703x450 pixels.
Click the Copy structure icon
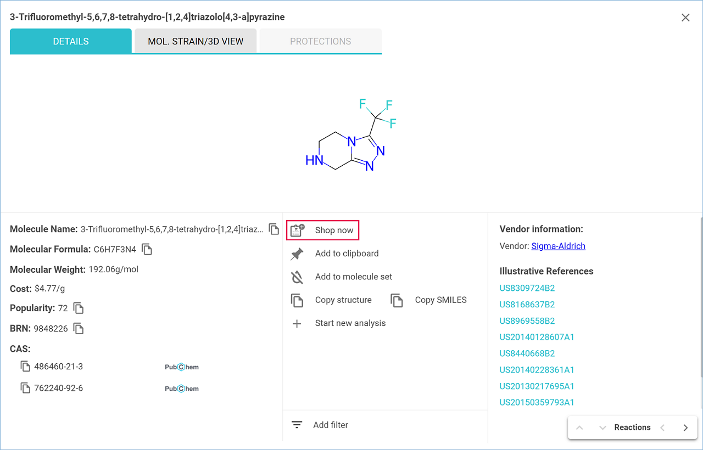click(x=297, y=300)
